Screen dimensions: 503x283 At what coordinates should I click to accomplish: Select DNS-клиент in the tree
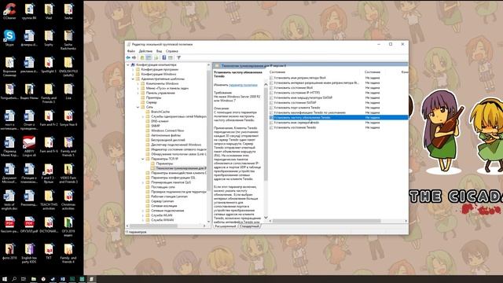point(160,121)
